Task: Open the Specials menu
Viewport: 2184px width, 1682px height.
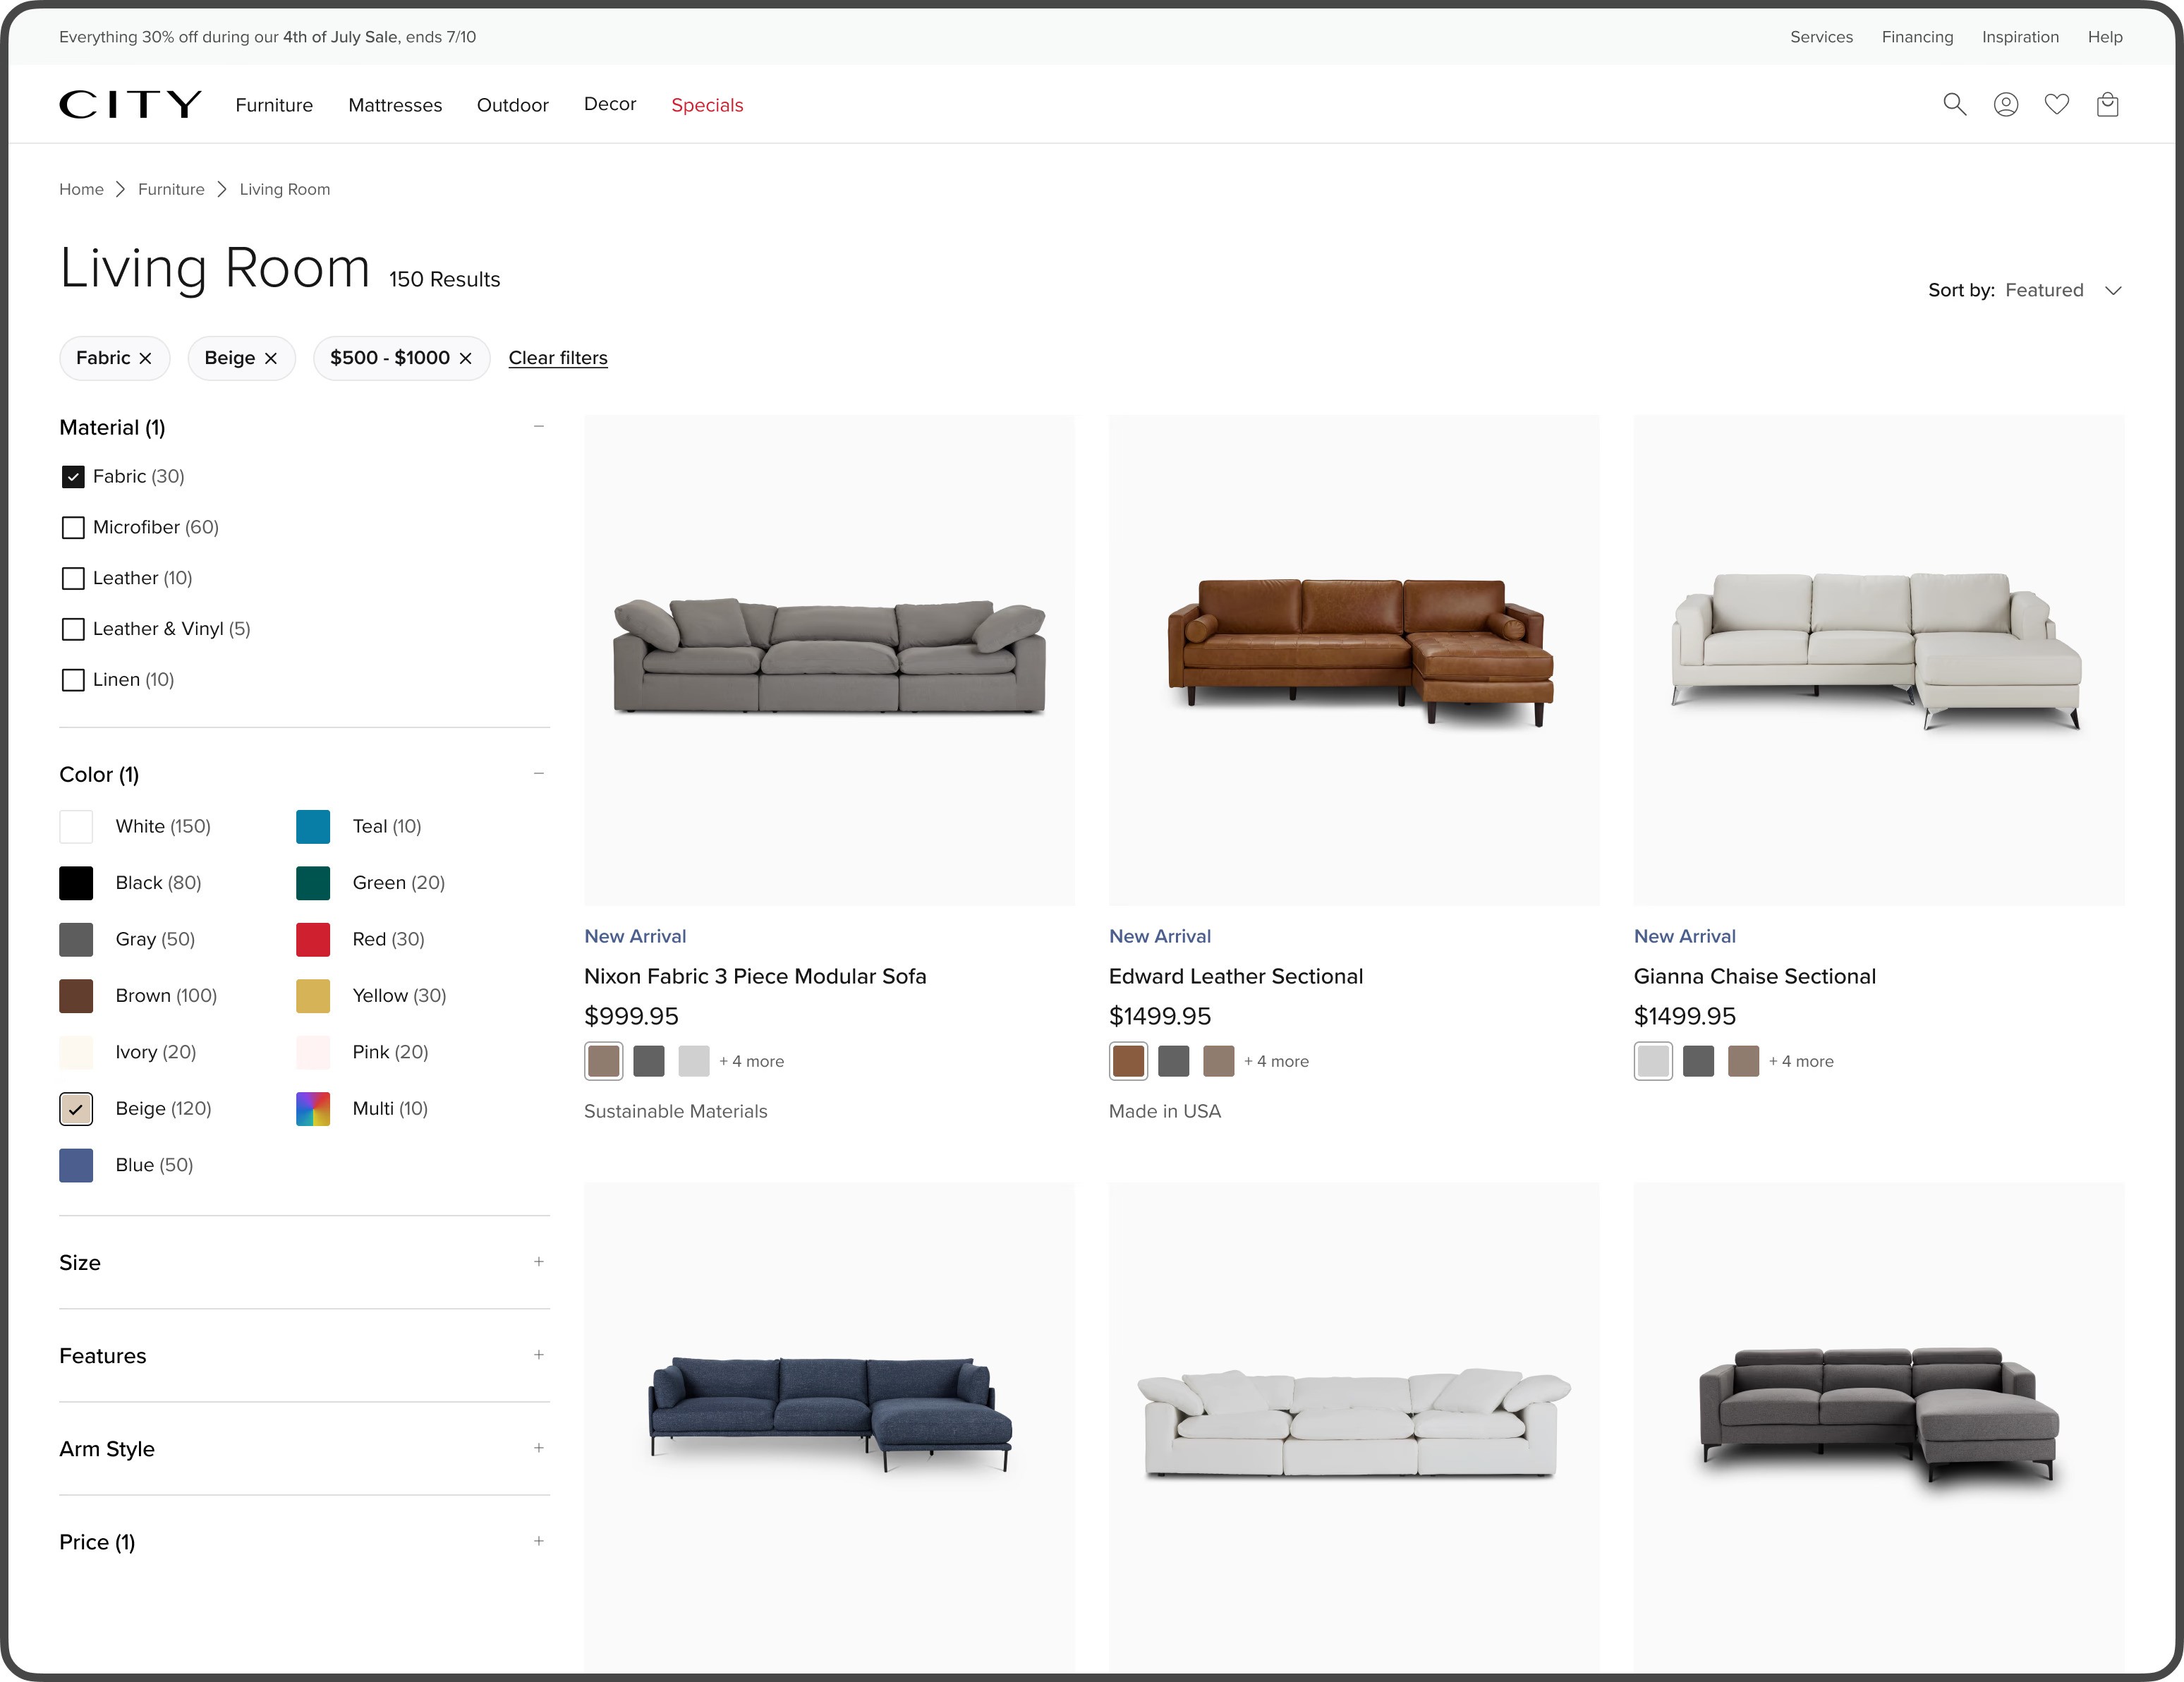Action: tap(707, 105)
